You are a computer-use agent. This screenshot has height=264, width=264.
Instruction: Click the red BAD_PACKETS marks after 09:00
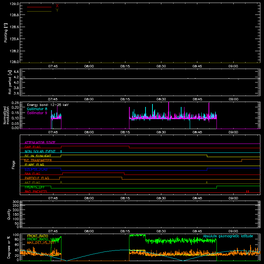tap(248, 191)
